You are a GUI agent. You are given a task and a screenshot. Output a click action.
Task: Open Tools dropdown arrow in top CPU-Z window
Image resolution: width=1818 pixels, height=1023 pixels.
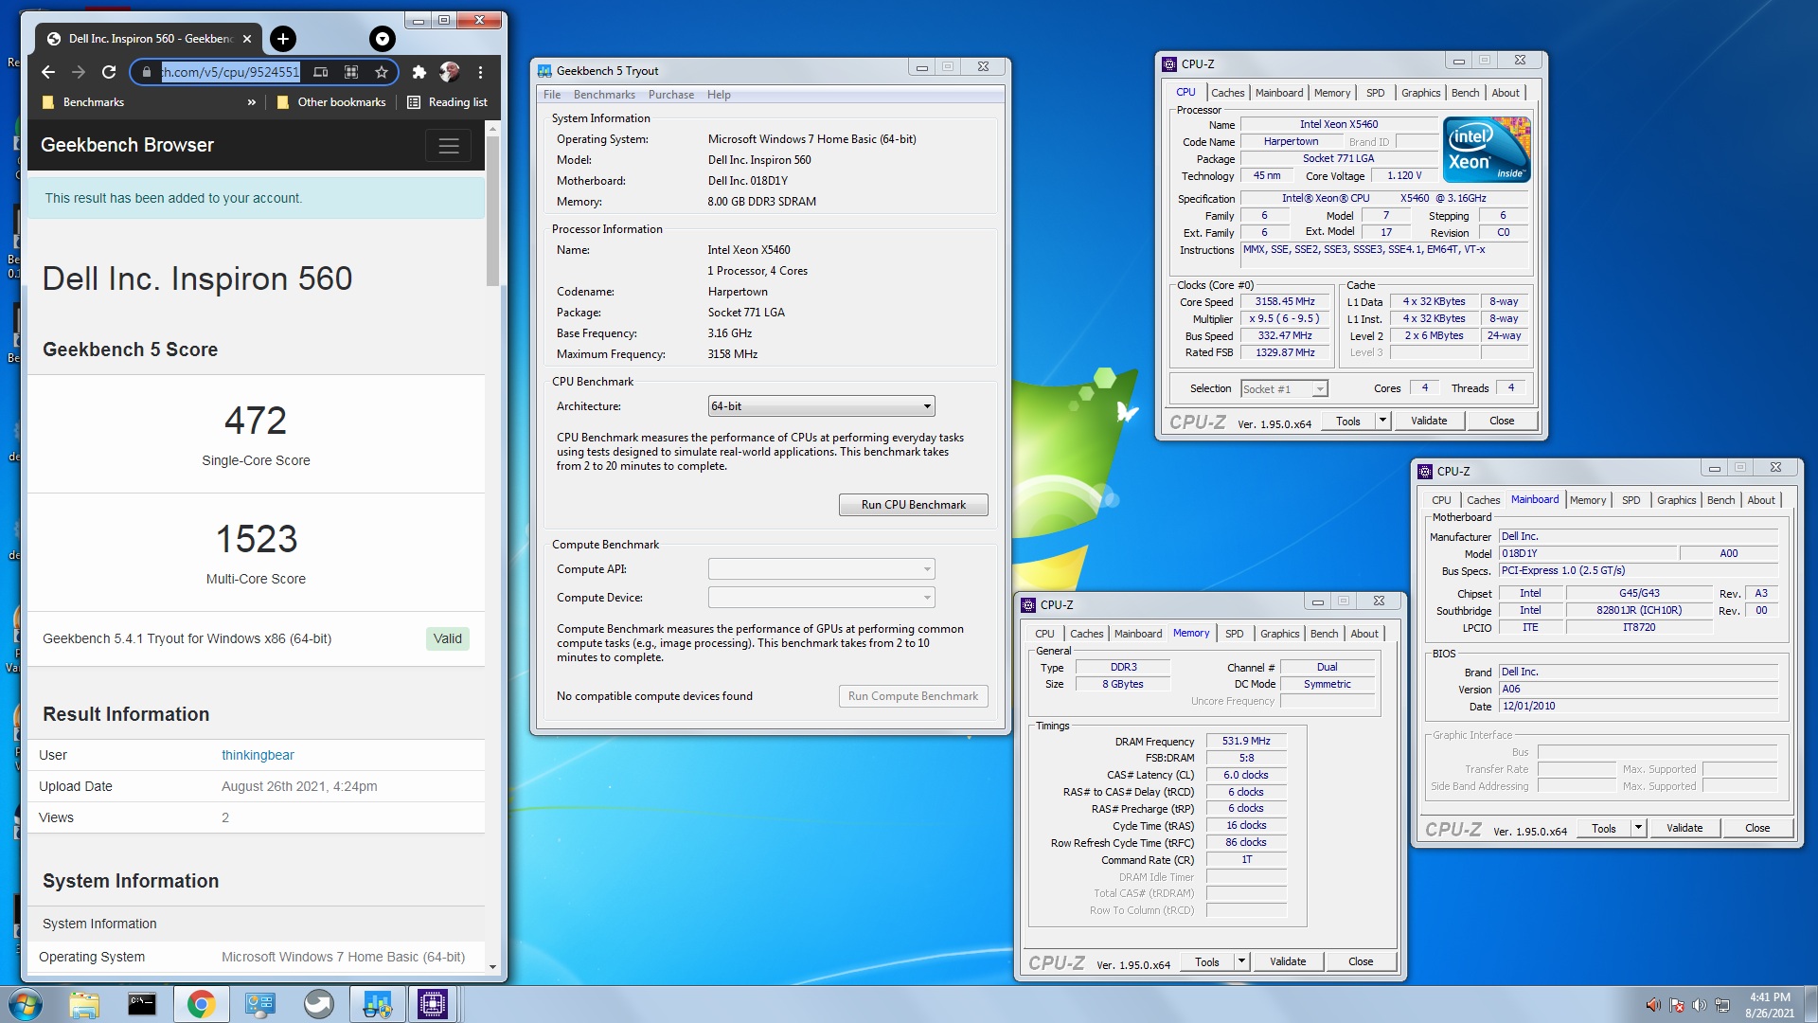tap(1382, 421)
